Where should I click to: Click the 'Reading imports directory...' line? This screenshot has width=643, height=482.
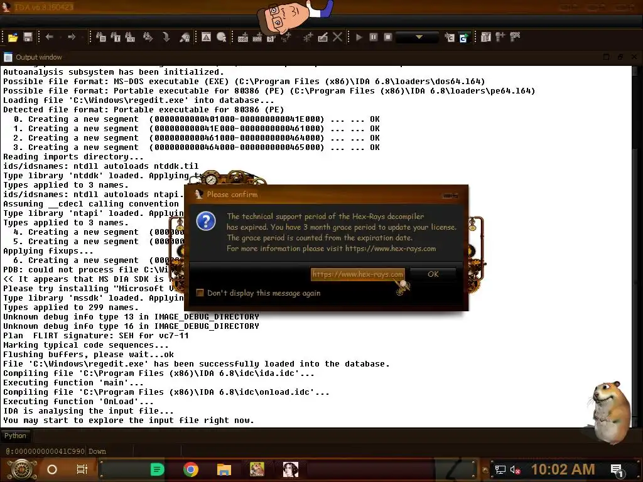click(73, 156)
